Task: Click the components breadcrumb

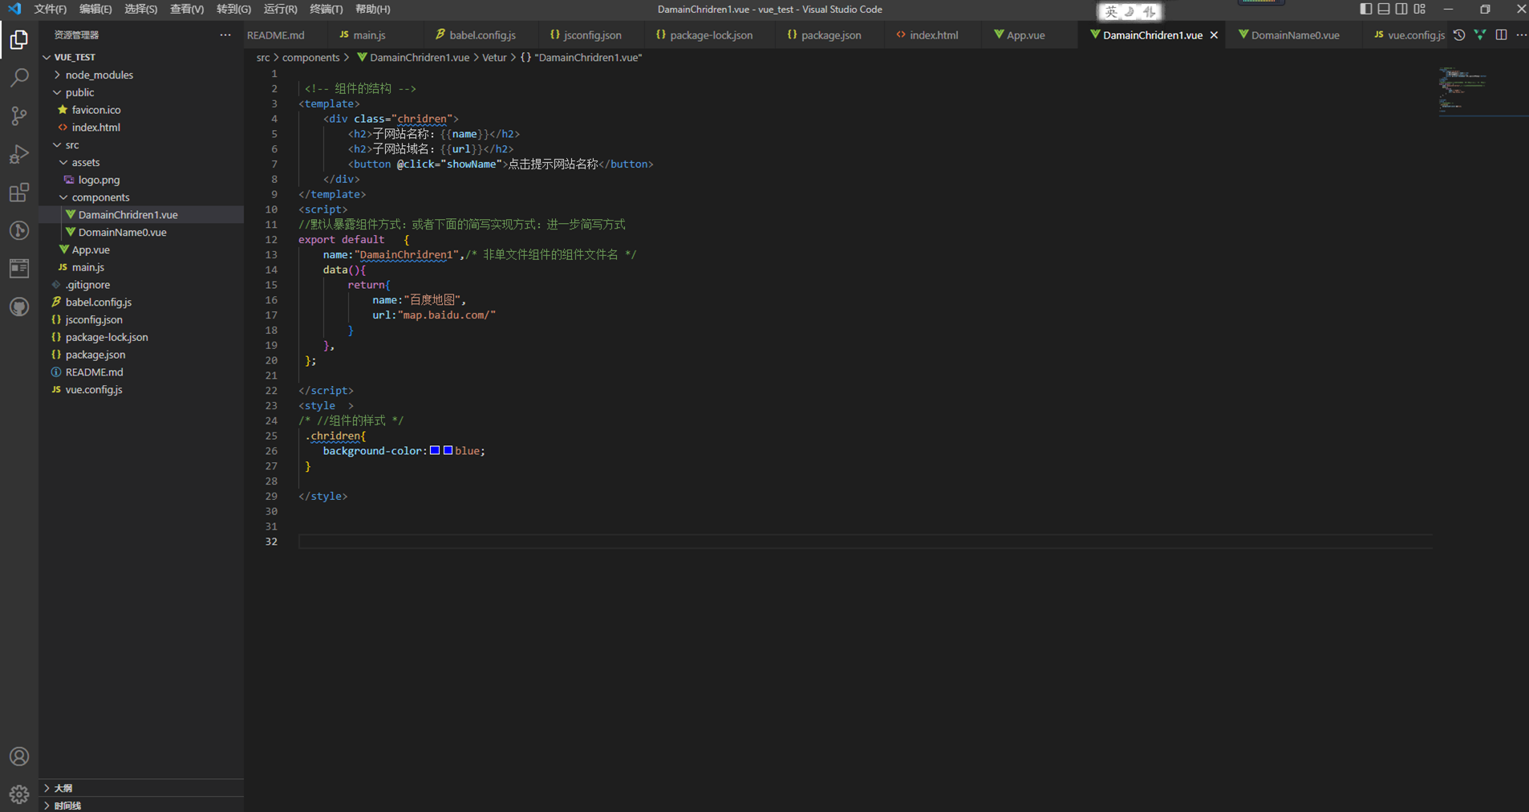Action: [310, 58]
